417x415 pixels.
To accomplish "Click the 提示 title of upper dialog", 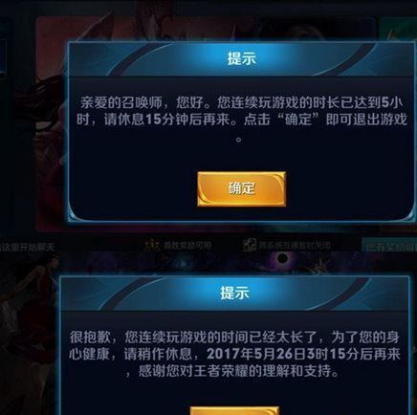I will tap(241, 58).
